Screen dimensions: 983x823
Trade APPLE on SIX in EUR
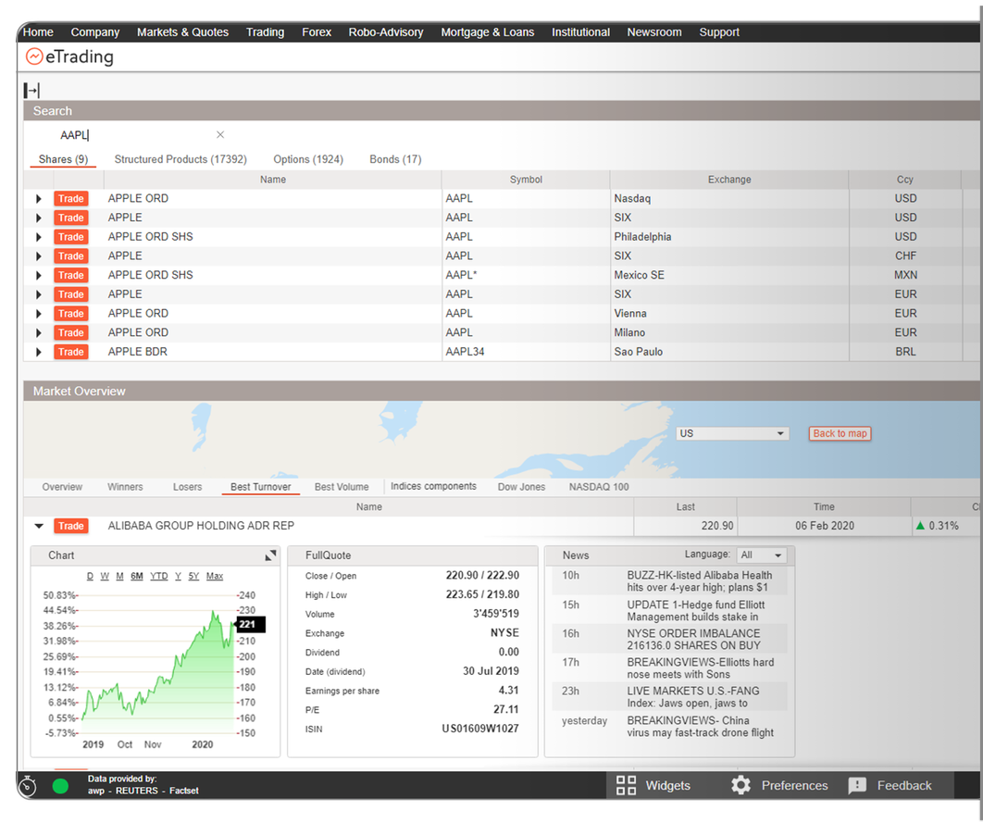pos(71,294)
